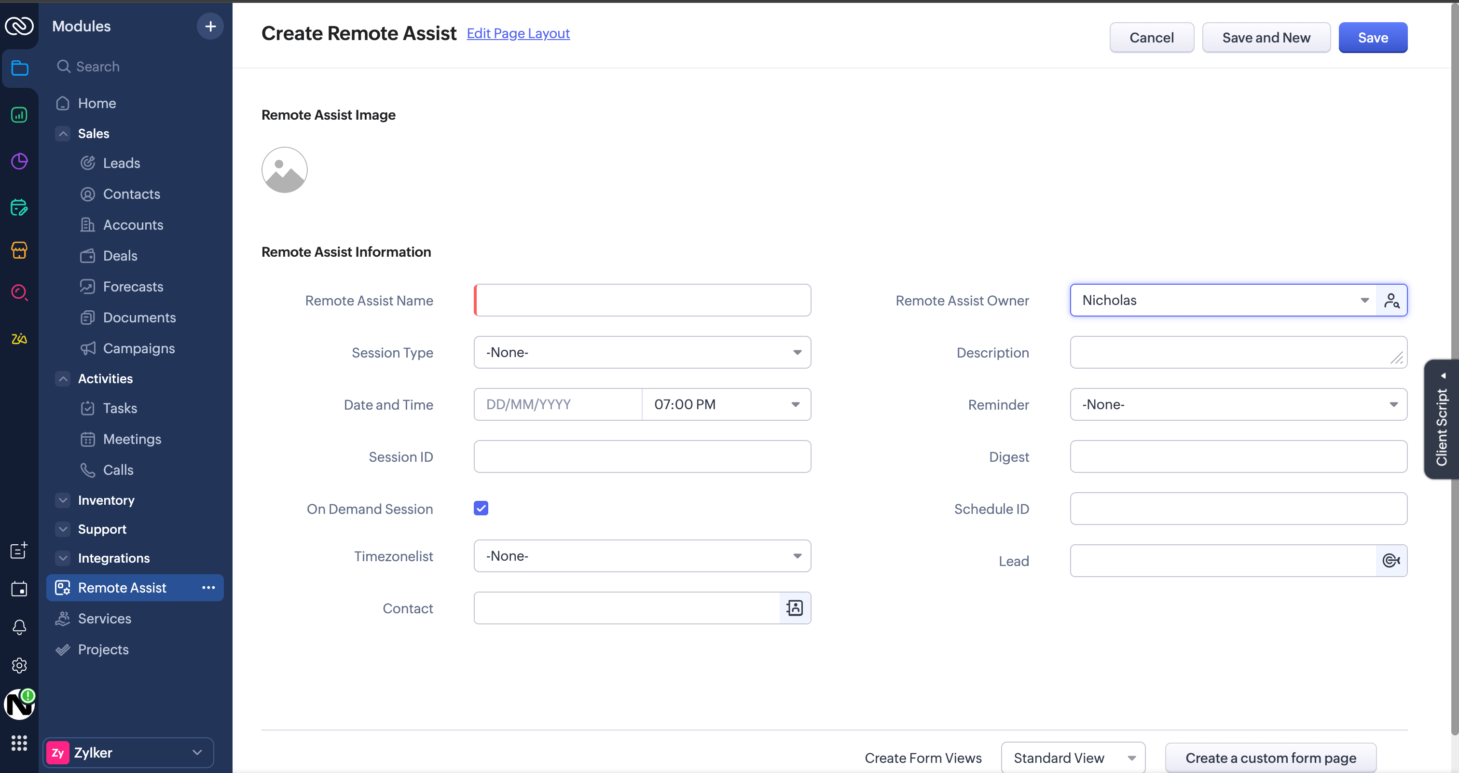Uncheck the On Demand Session checkbox
This screenshot has height=773, width=1459.
point(481,508)
